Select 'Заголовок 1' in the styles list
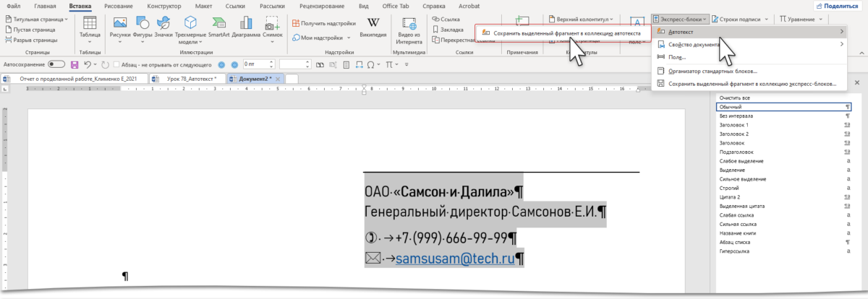The width and height of the screenshot is (868, 299). (x=734, y=125)
